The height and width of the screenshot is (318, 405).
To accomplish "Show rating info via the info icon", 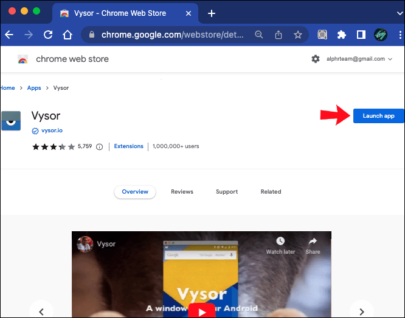I will 100,147.
